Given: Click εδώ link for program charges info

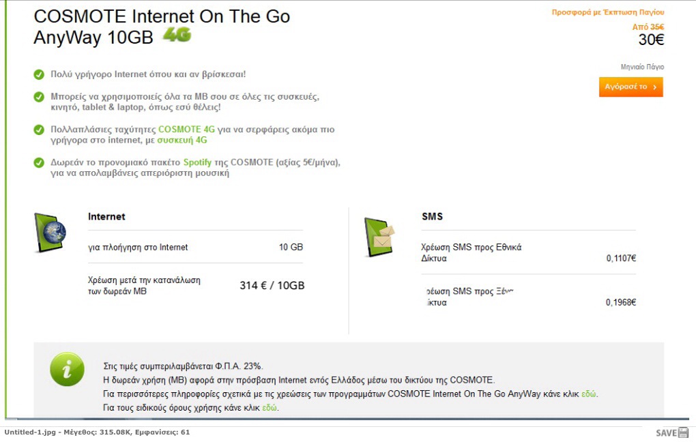Looking at the screenshot, I should tap(589, 394).
